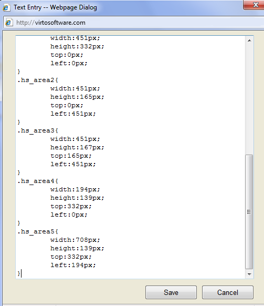Click the virtosoftware.com address text
The image size is (264, 306).
tap(51, 23)
